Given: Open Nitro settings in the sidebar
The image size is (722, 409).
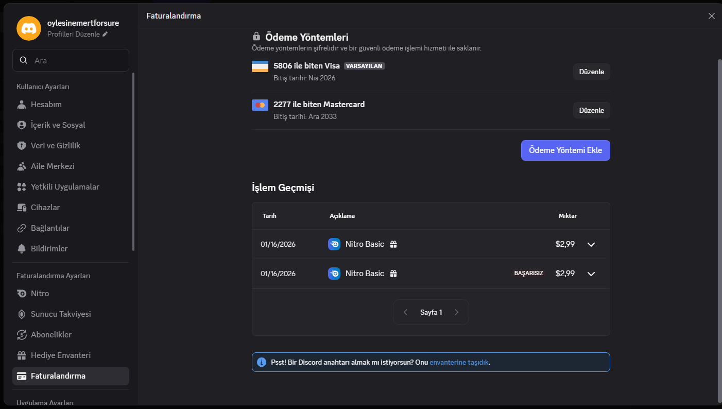Looking at the screenshot, I should [x=71, y=294].
